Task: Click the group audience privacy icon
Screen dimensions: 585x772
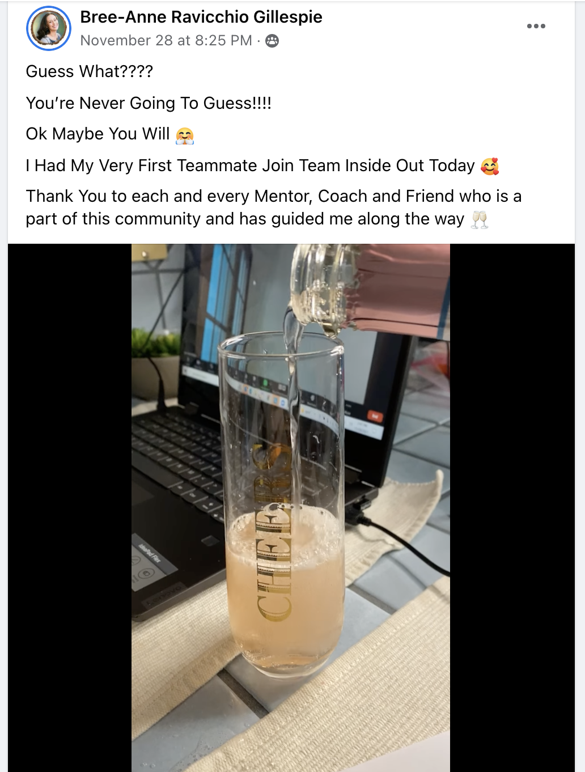Action: point(272,41)
